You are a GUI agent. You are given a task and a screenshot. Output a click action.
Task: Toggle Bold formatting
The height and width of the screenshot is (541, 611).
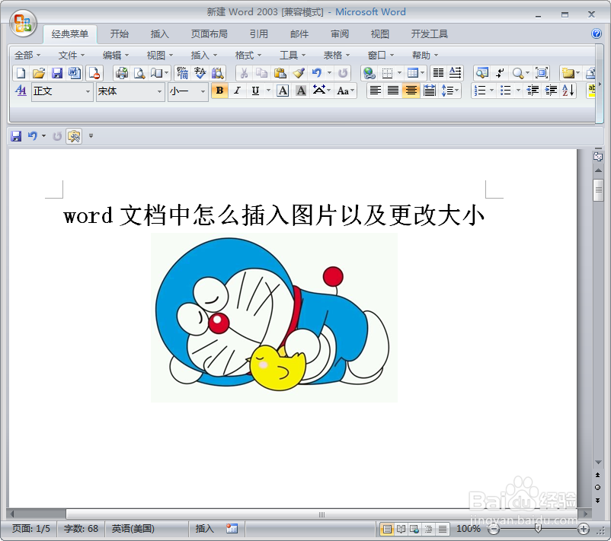(x=219, y=91)
